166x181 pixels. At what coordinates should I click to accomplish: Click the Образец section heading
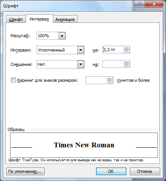click(16, 129)
